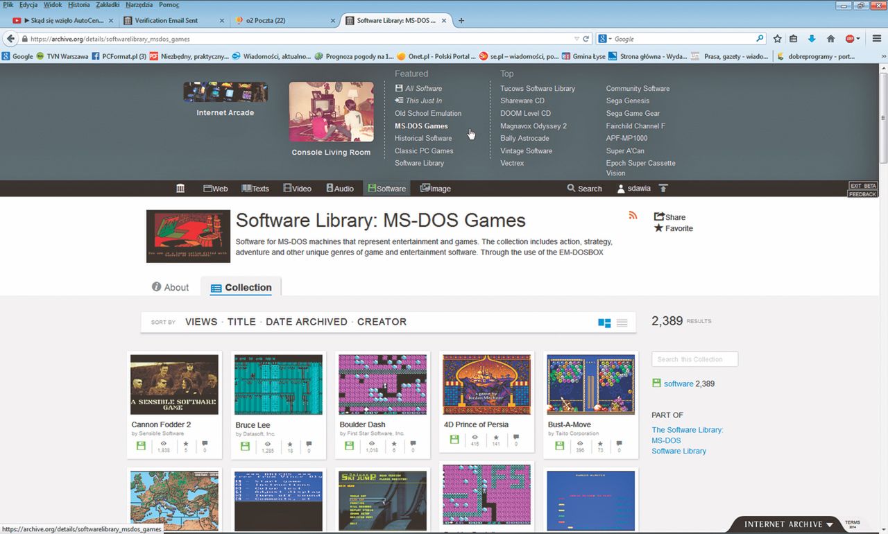This screenshot has height=534, width=888.
Task: Go to the browser Home icon
Action: coord(830,39)
